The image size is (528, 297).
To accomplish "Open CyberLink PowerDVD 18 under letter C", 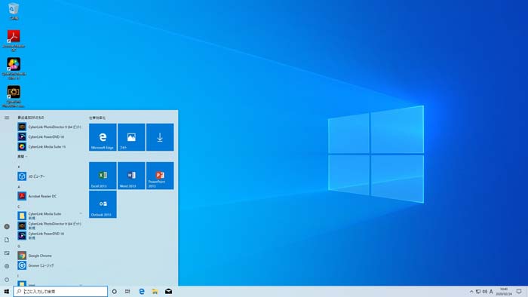I will pyautogui.click(x=50, y=235).
